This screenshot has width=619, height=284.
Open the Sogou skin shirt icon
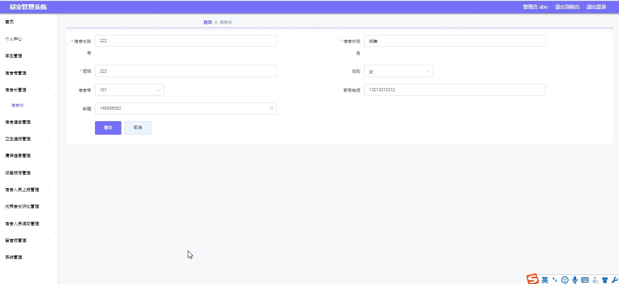point(605,280)
